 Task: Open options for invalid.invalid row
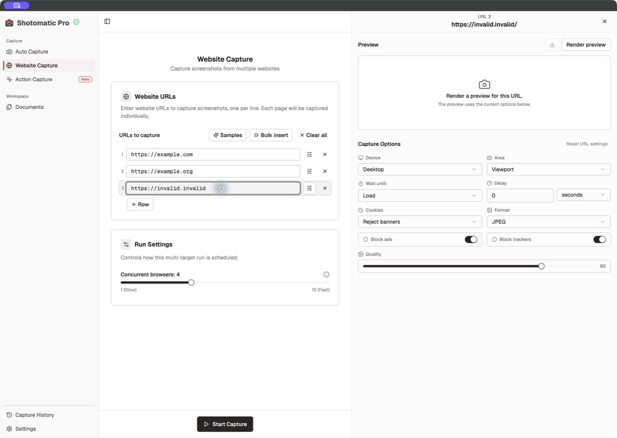[x=309, y=188]
